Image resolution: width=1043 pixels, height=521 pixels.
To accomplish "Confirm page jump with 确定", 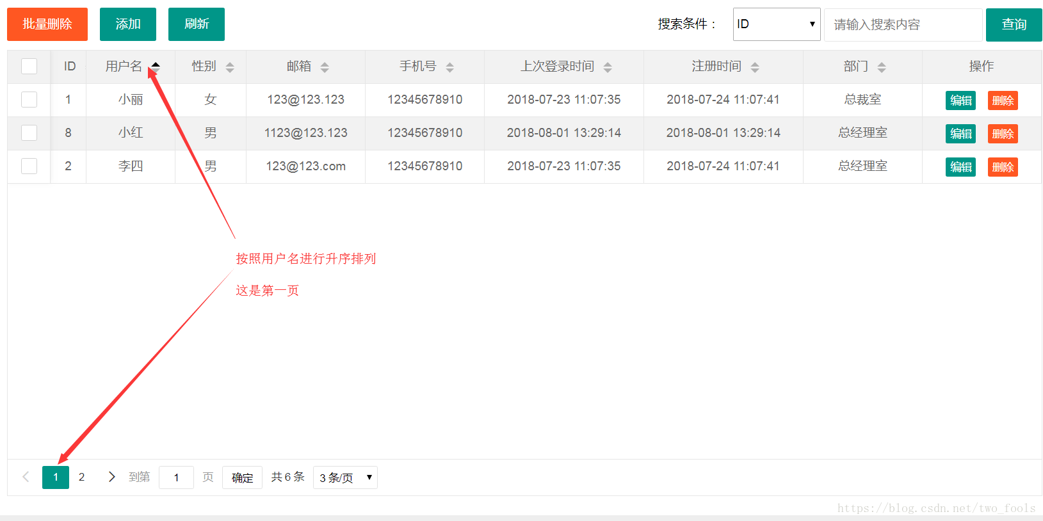I will coord(242,477).
